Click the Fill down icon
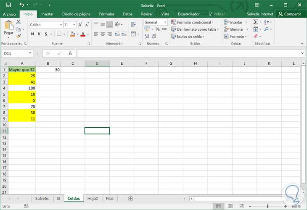Viewport: 307px width, 210px height. pos(256,29)
